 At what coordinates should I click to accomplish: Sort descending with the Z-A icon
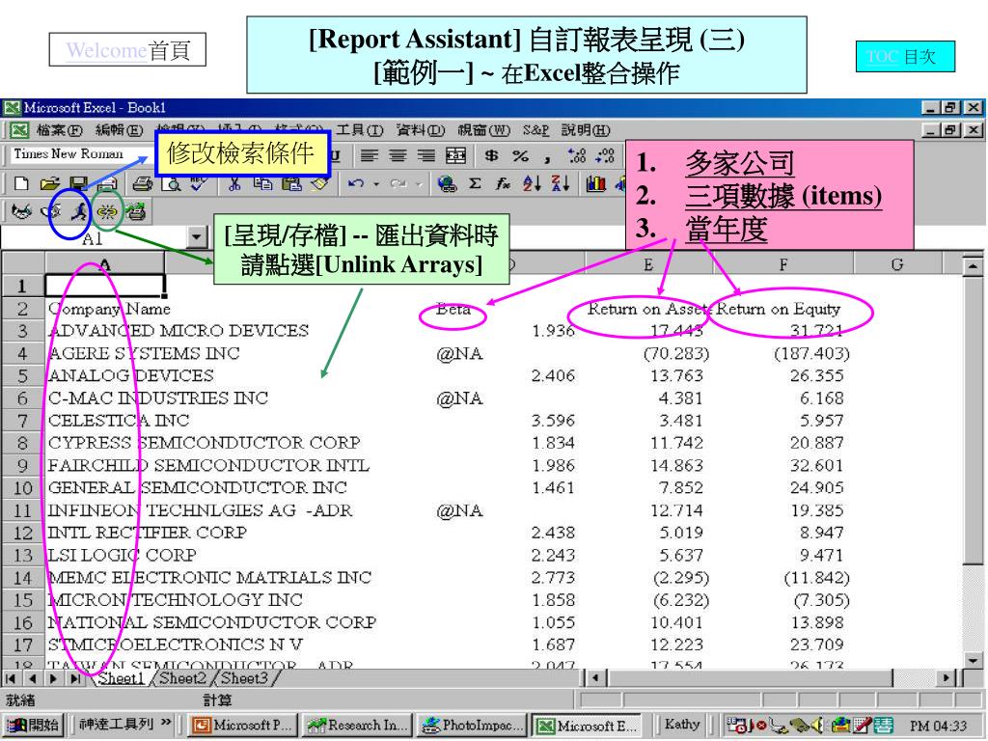(561, 183)
